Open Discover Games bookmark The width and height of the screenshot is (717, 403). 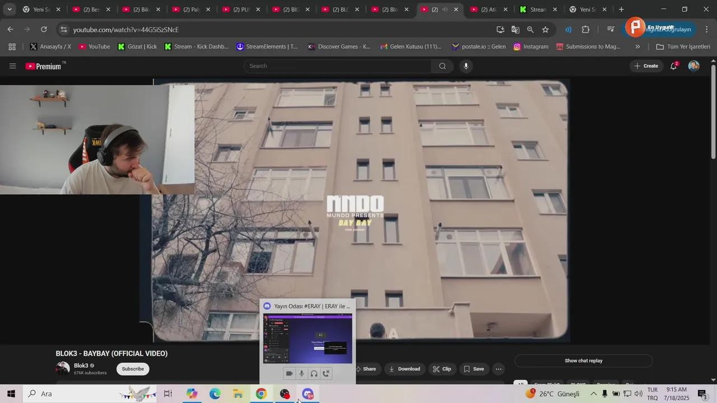click(x=339, y=46)
